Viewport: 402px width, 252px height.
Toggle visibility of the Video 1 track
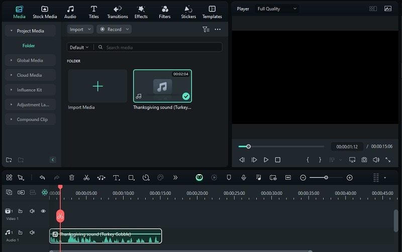(x=43, y=211)
